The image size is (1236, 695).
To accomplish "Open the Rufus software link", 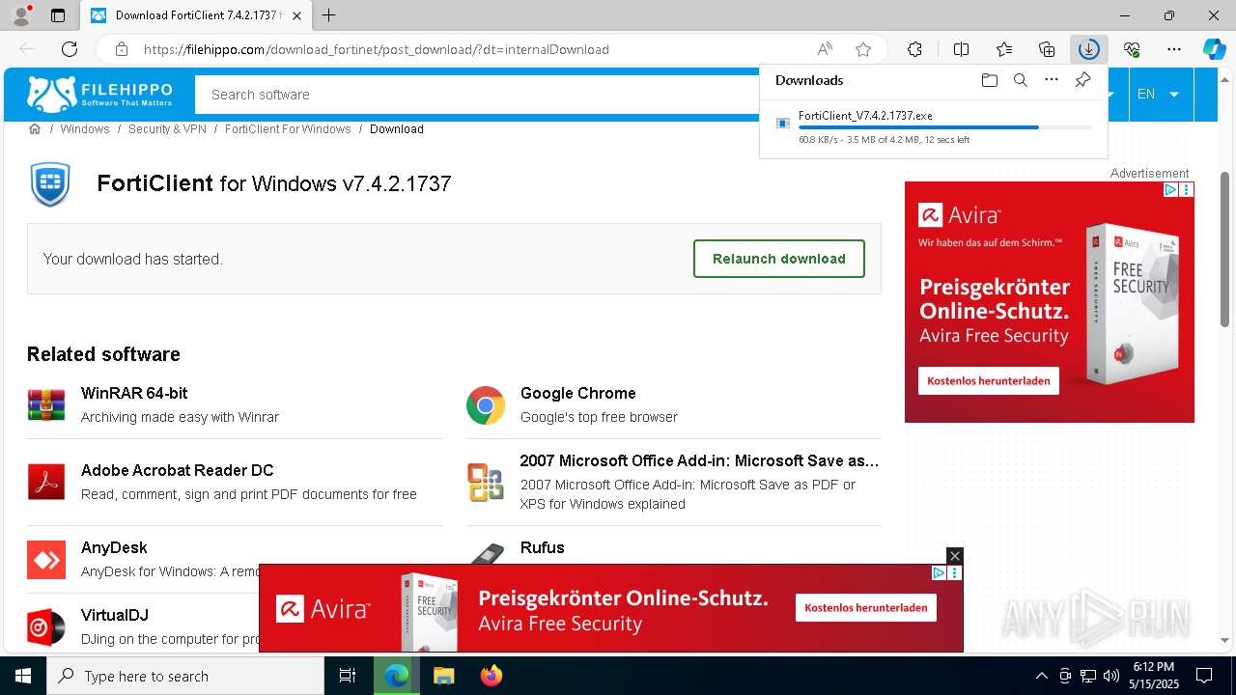I will tap(542, 547).
